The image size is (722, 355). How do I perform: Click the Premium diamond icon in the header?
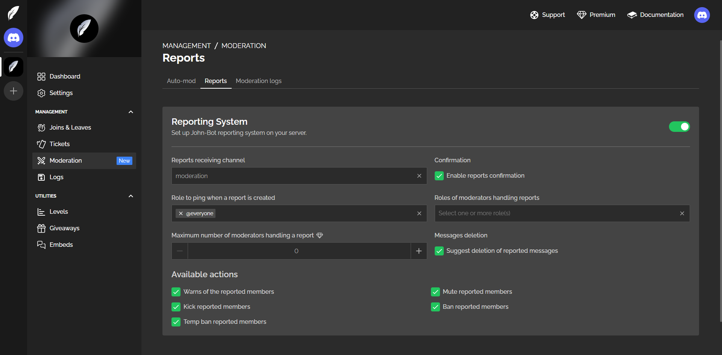pos(582,15)
